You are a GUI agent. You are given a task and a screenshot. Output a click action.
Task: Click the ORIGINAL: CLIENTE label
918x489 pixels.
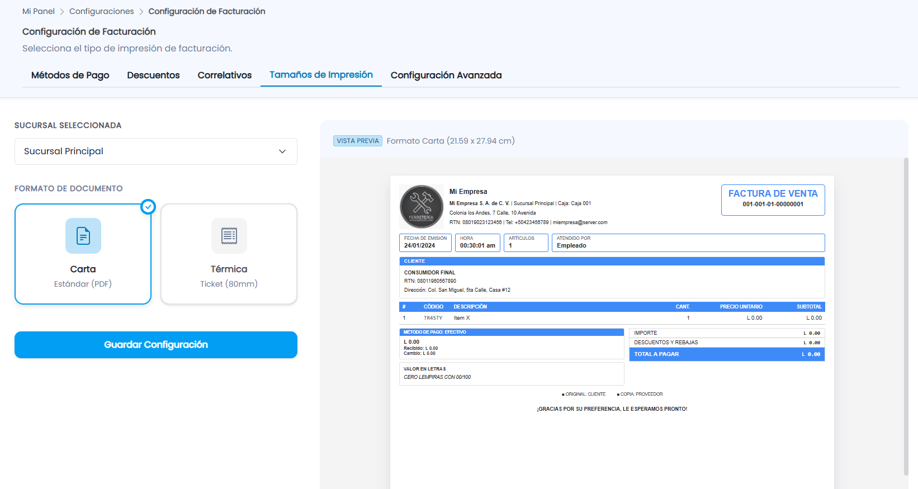tap(584, 394)
